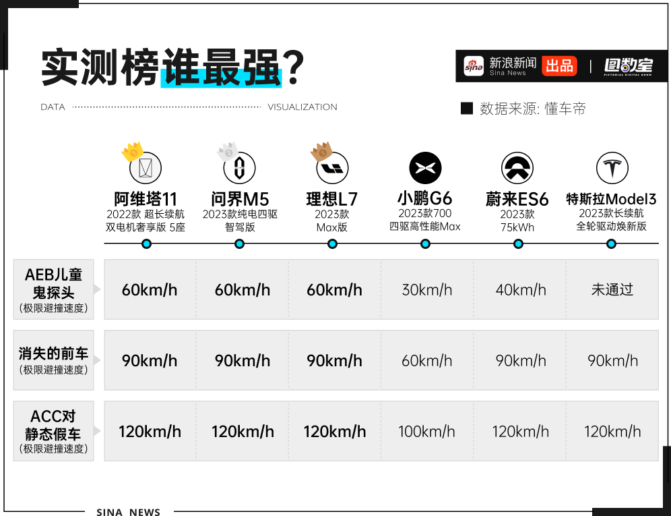Click the Tesla logo above 特斯拉Model3
This screenshot has width=671, height=516.
click(x=612, y=167)
